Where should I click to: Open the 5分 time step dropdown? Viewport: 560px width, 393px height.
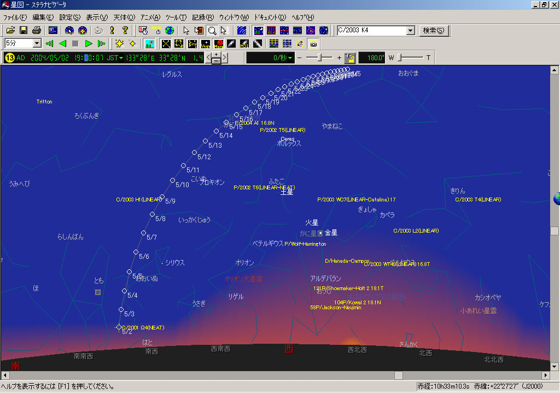click(x=37, y=44)
